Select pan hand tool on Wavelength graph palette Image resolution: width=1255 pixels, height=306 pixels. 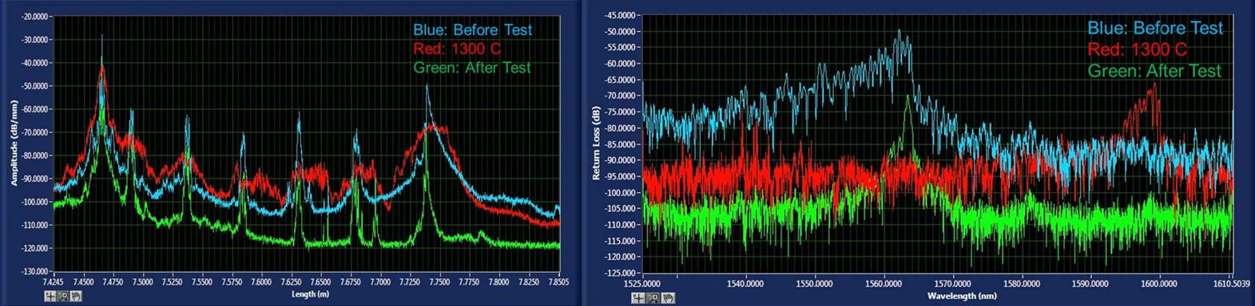point(668,298)
